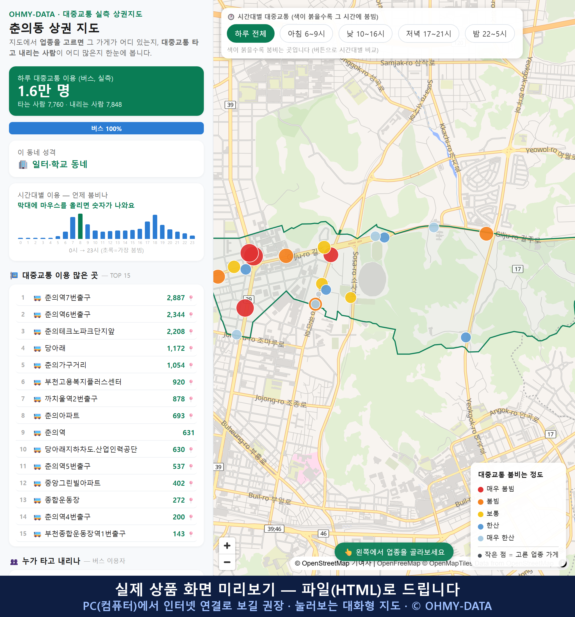Viewport: 575px width, 617px height.
Task: Zoom out the map with minus button
Action: point(227,562)
